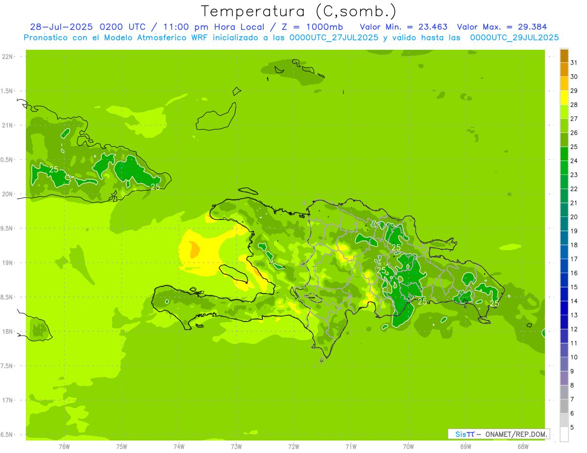Click the '70W' longitude axis label
The height and width of the screenshot is (453, 587).
coord(408,447)
